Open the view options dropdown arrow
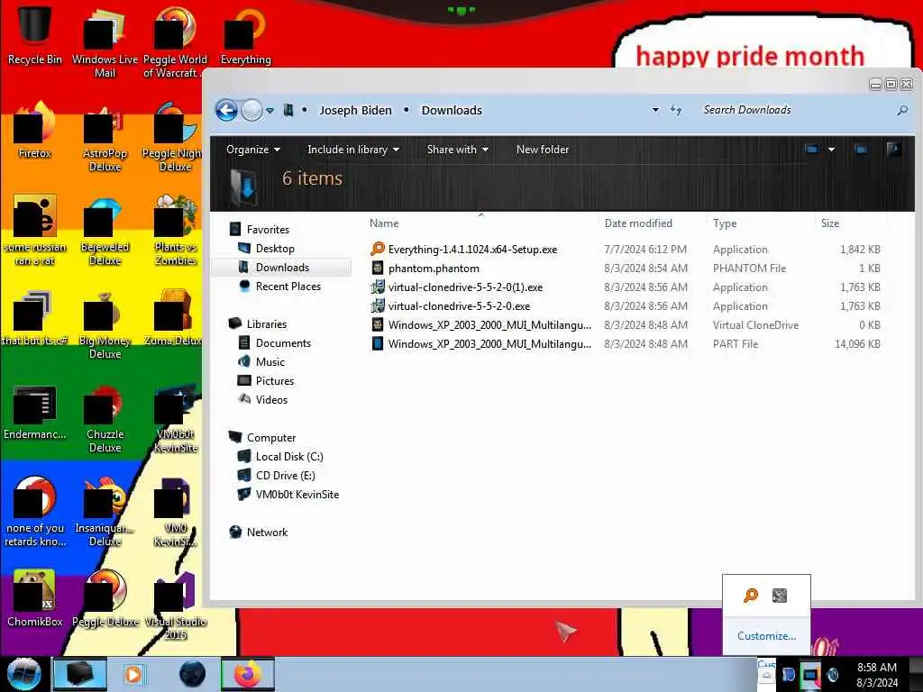 point(831,150)
